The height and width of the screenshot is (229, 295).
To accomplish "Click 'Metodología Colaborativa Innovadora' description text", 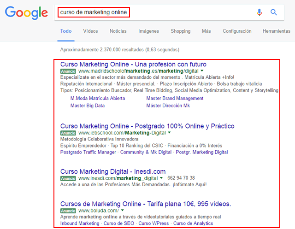I will point(100,139).
